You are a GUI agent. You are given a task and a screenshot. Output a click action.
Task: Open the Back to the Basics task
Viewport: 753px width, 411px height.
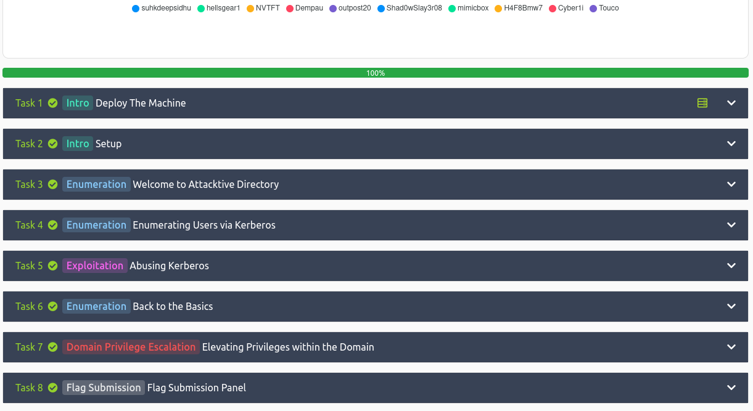point(173,306)
